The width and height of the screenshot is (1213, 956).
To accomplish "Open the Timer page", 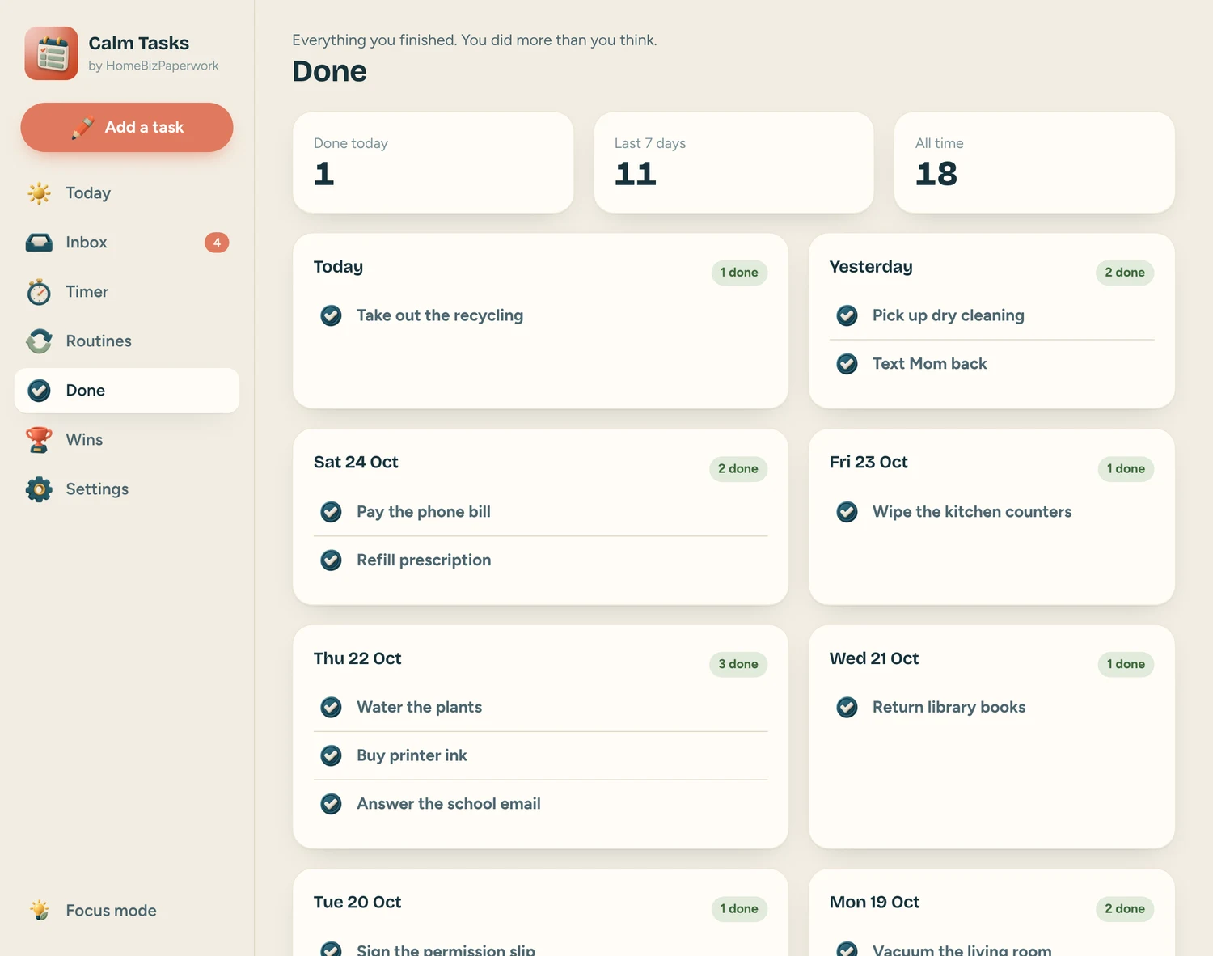I will pos(127,292).
